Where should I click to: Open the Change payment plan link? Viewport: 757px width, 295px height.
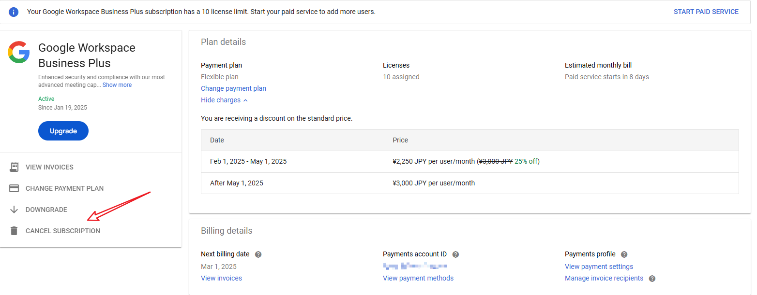point(233,88)
